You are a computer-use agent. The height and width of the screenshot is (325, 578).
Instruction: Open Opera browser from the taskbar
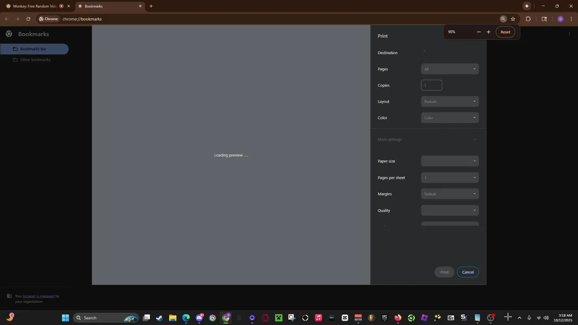[x=266, y=318]
